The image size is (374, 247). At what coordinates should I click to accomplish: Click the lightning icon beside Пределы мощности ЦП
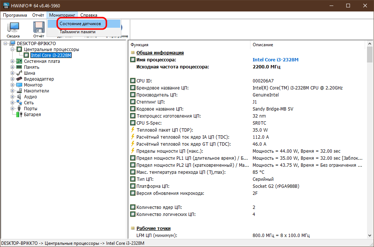[133, 151]
